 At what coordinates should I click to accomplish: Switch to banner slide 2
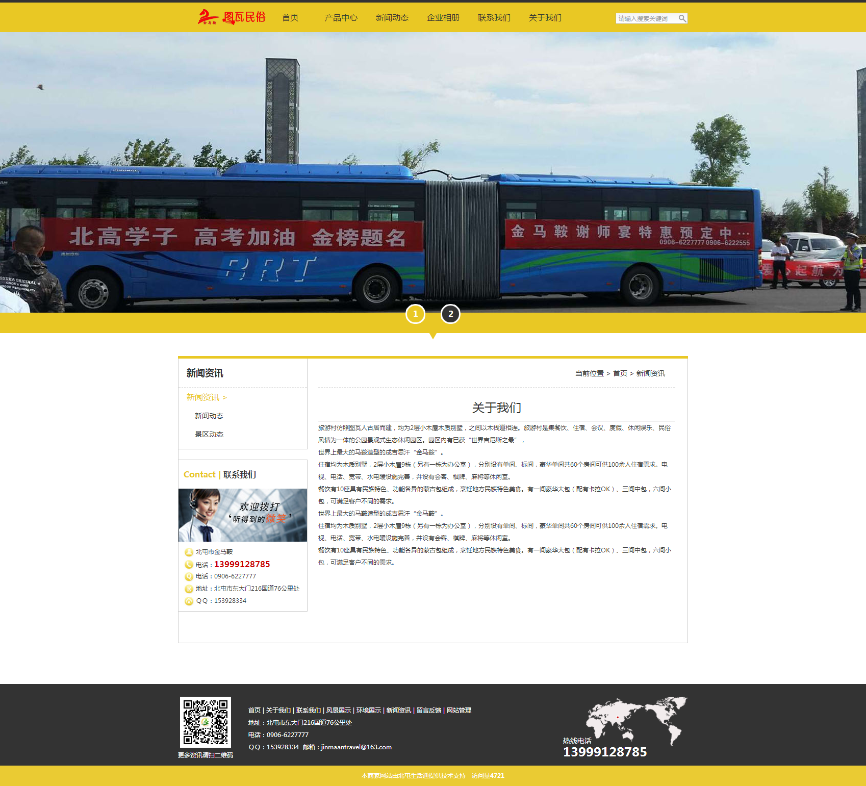[450, 314]
